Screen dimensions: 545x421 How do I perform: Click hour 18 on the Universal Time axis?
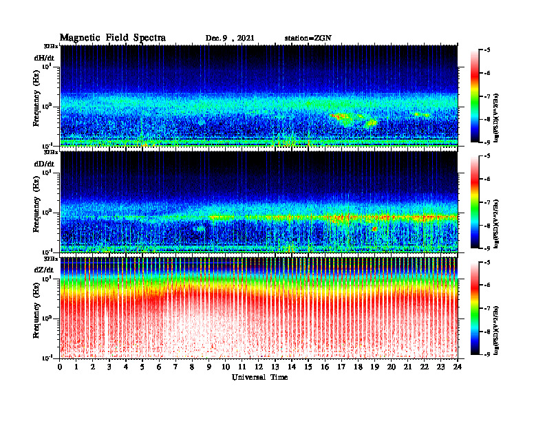[358, 367]
